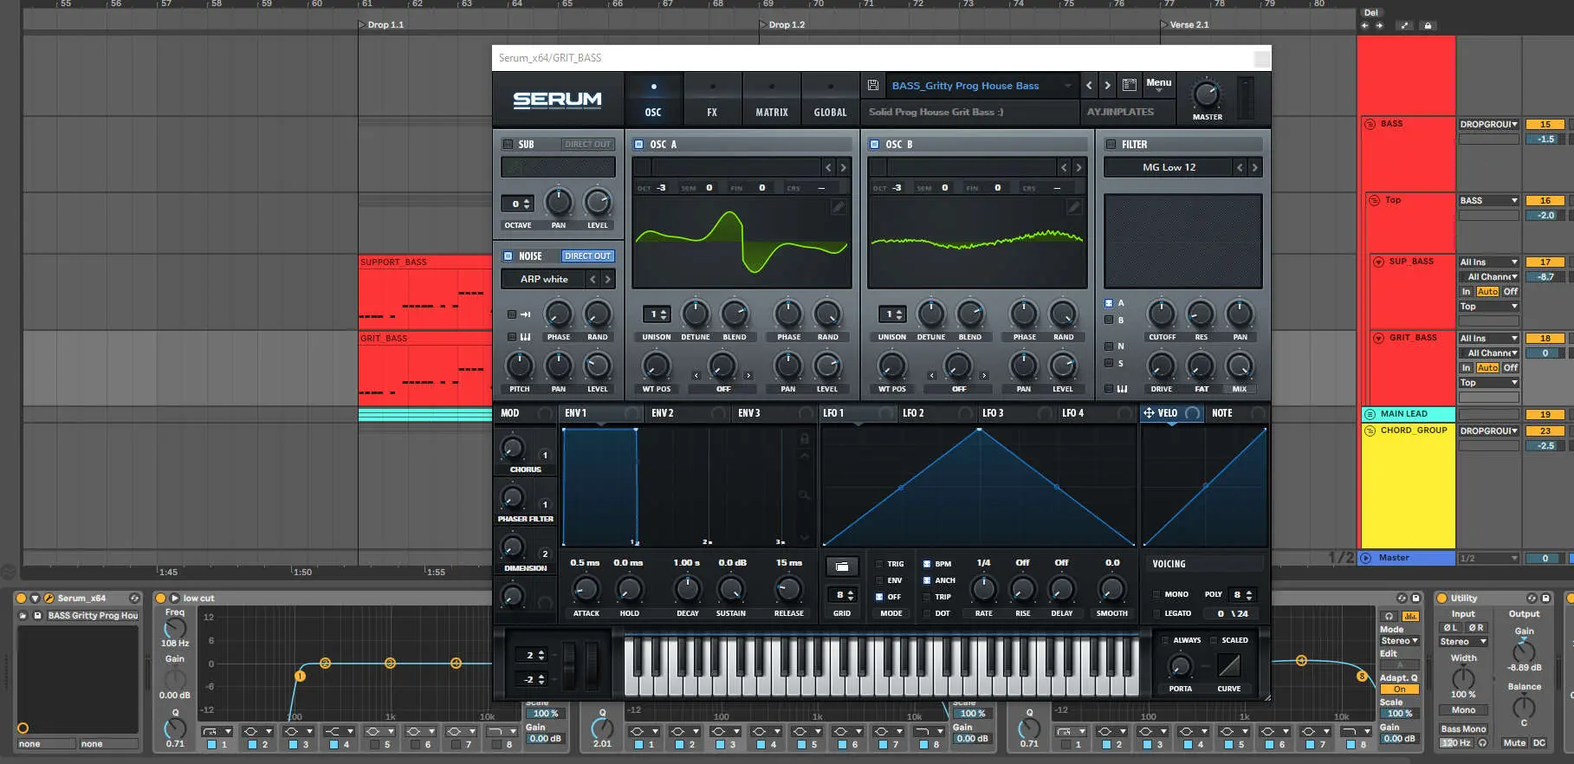
Task: Click the lock icon in the top-right overview
Action: coord(1428,26)
